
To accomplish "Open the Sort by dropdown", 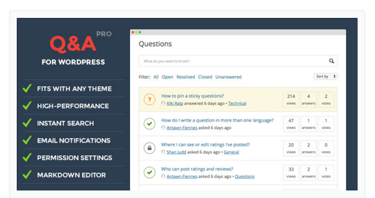I will pos(325,76).
